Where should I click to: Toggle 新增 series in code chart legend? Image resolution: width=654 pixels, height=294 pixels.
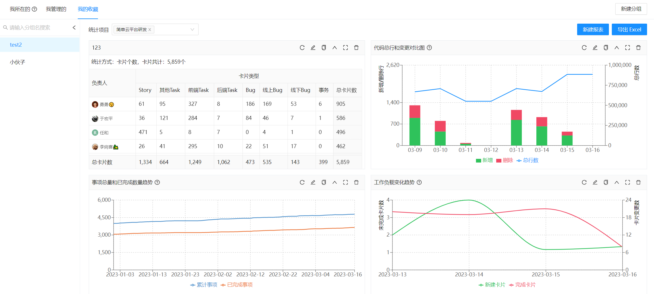[x=484, y=160]
